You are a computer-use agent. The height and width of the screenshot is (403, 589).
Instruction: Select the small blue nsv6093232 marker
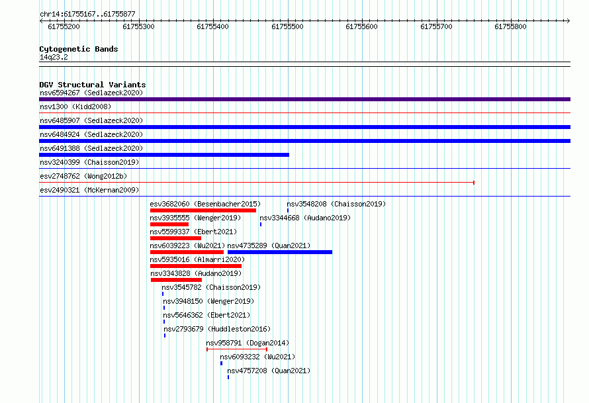tap(221, 363)
